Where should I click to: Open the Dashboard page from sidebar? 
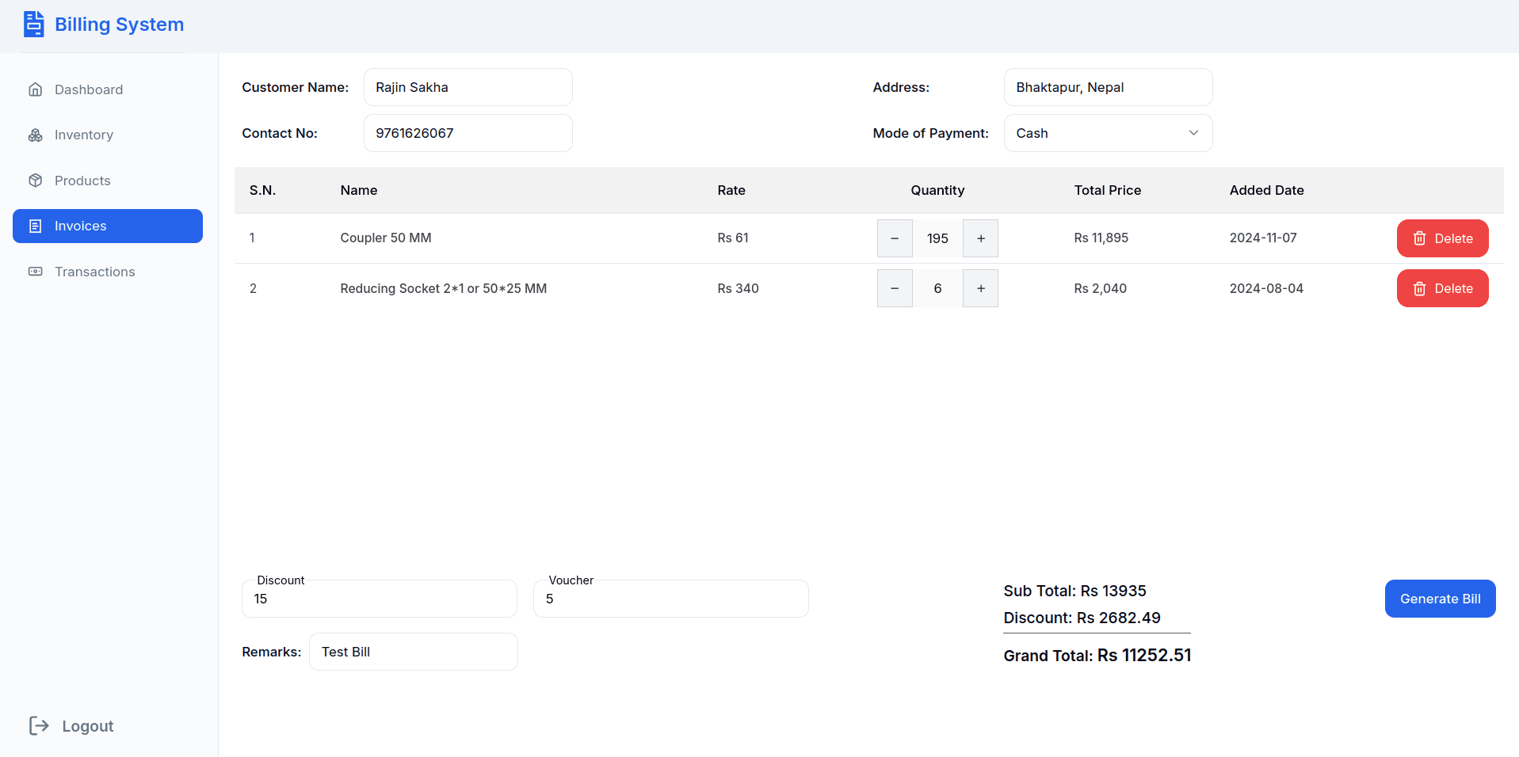point(88,89)
